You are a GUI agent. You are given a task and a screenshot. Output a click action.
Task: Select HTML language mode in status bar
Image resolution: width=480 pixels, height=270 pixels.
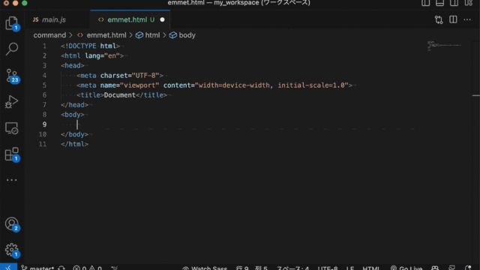(x=371, y=268)
